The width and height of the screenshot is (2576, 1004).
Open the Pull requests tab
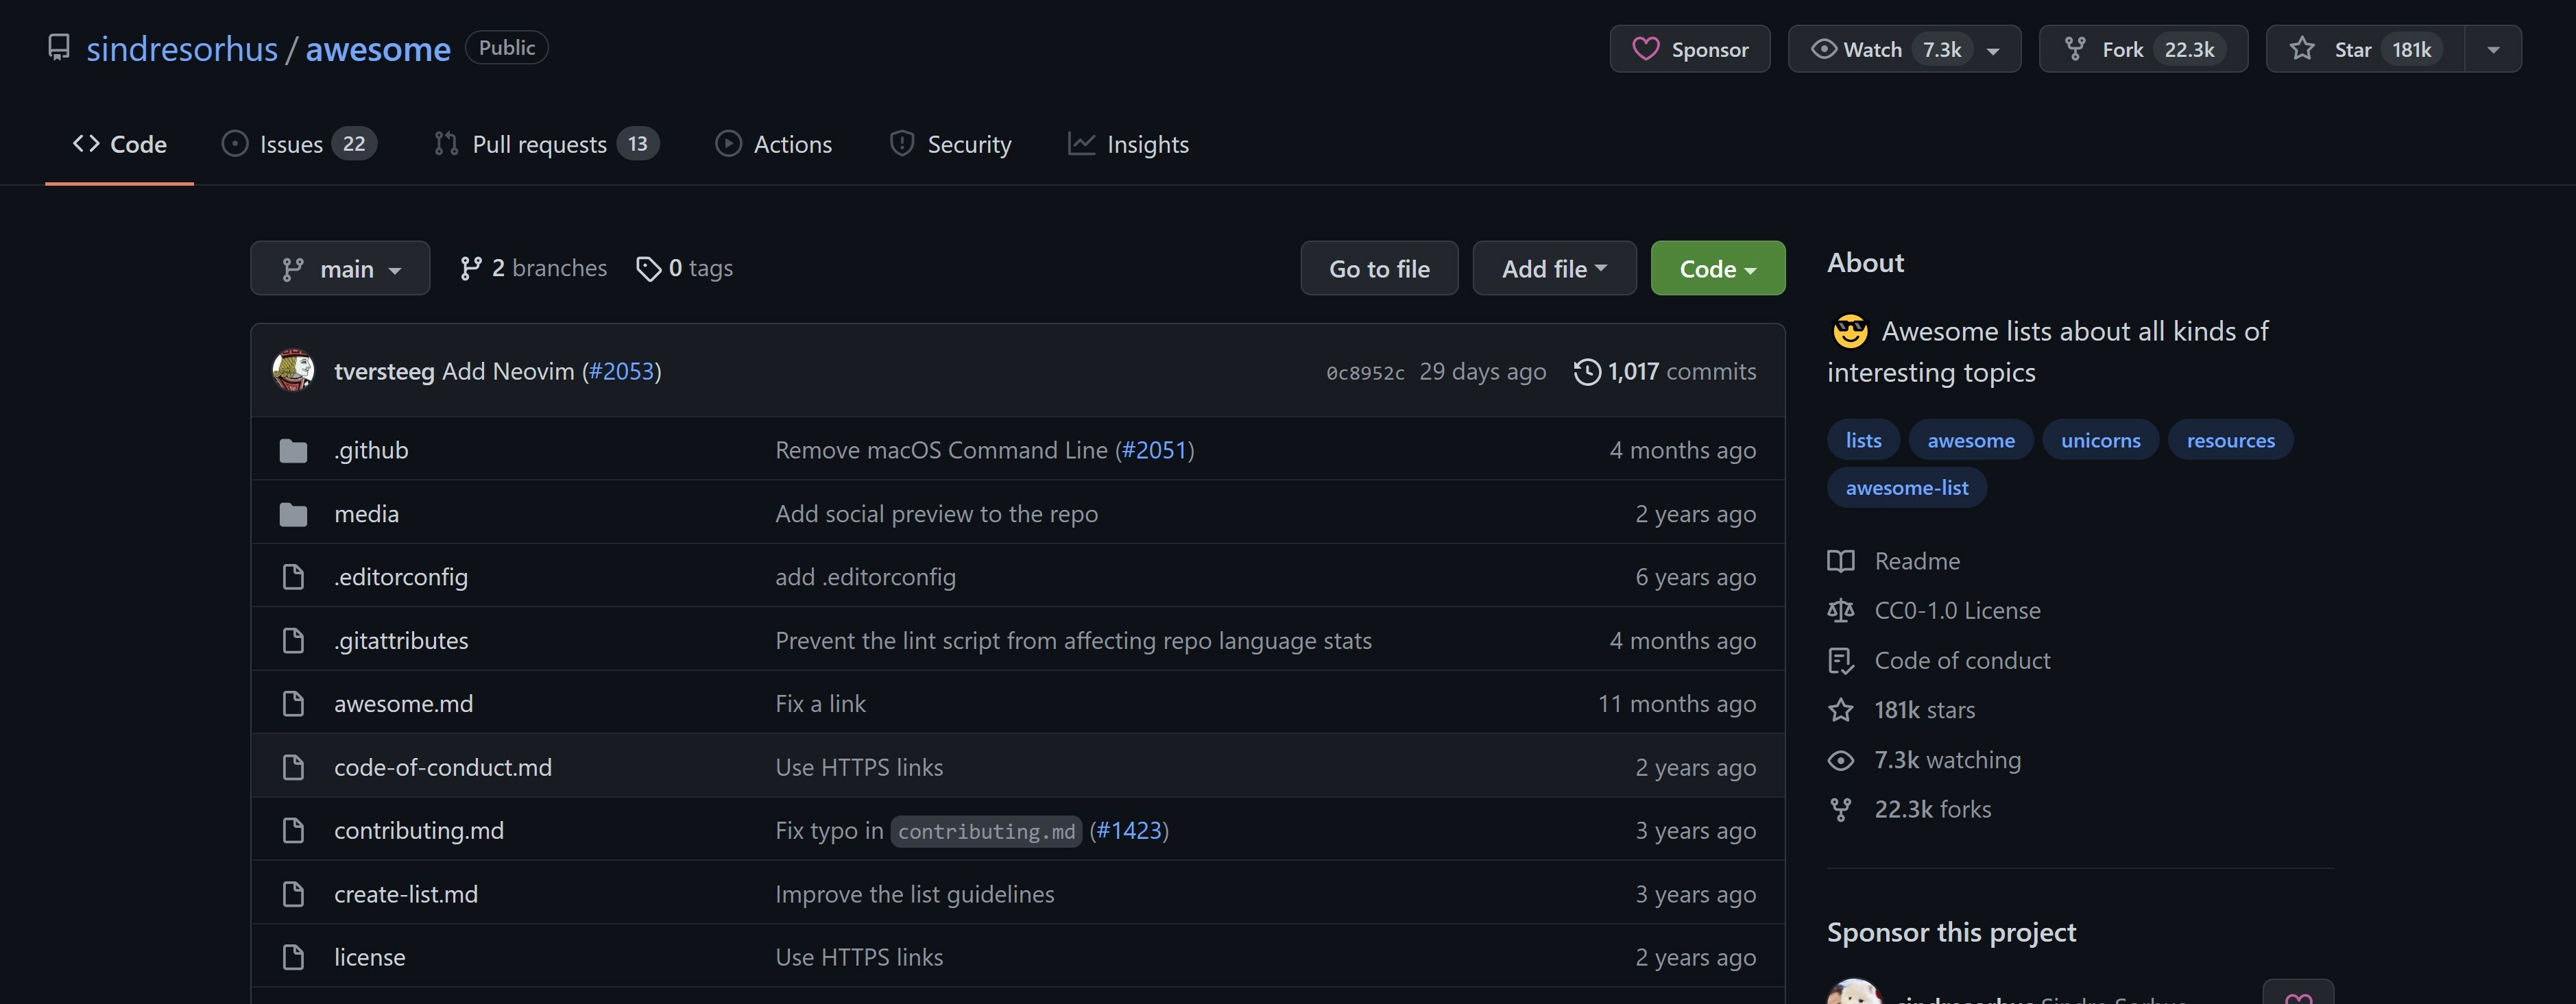point(546,144)
